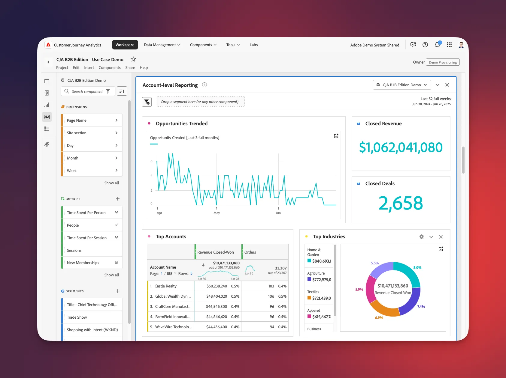Open chart options in Opportunity Created chart

[336, 136]
